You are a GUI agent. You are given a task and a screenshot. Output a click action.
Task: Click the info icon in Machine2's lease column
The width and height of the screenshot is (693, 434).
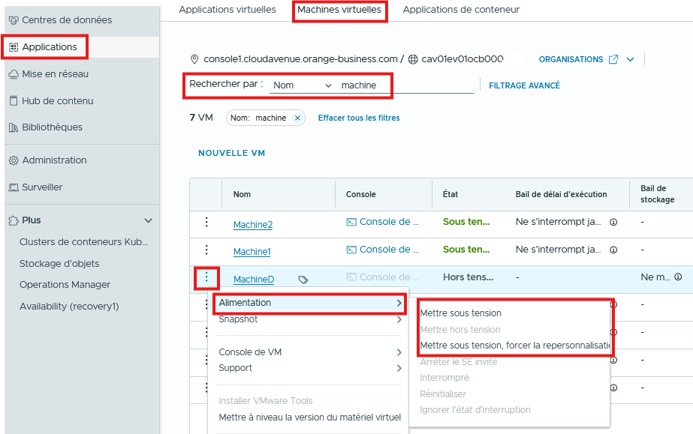[613, 223]
